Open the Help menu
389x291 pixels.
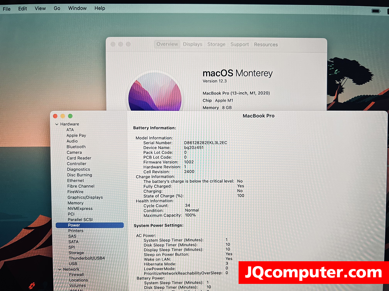click(100, 8)
